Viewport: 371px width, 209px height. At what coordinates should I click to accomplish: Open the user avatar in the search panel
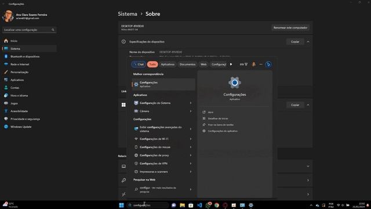pos(254,64)
